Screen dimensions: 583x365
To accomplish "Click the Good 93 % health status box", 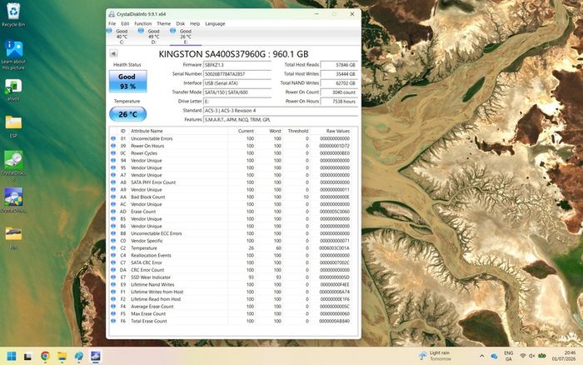I will pyautogui.click(x=127, y=82).
